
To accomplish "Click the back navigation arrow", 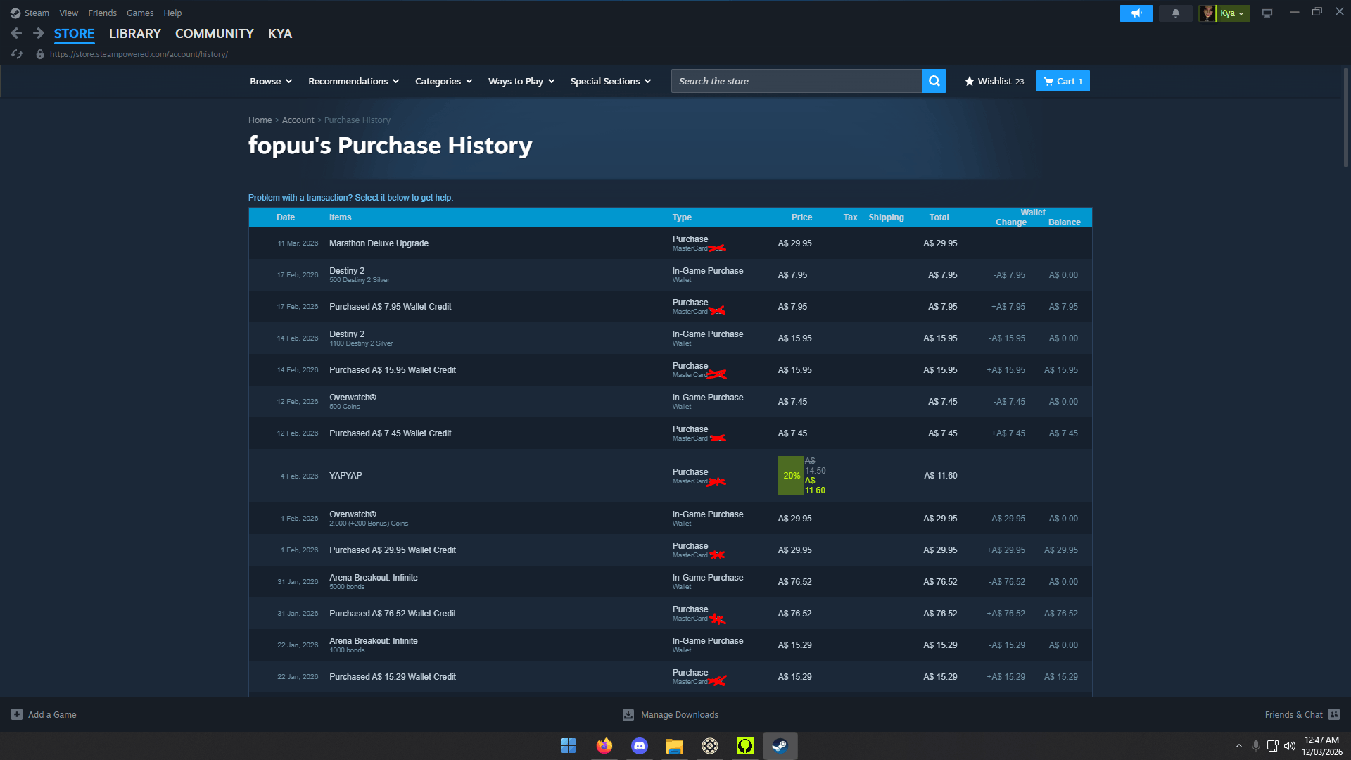I will (x=16, y=33).
